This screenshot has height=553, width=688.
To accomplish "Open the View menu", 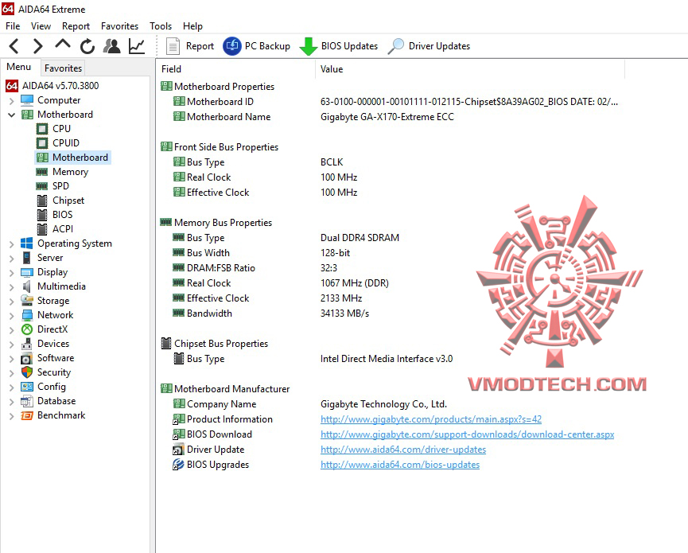I will 41,26.
